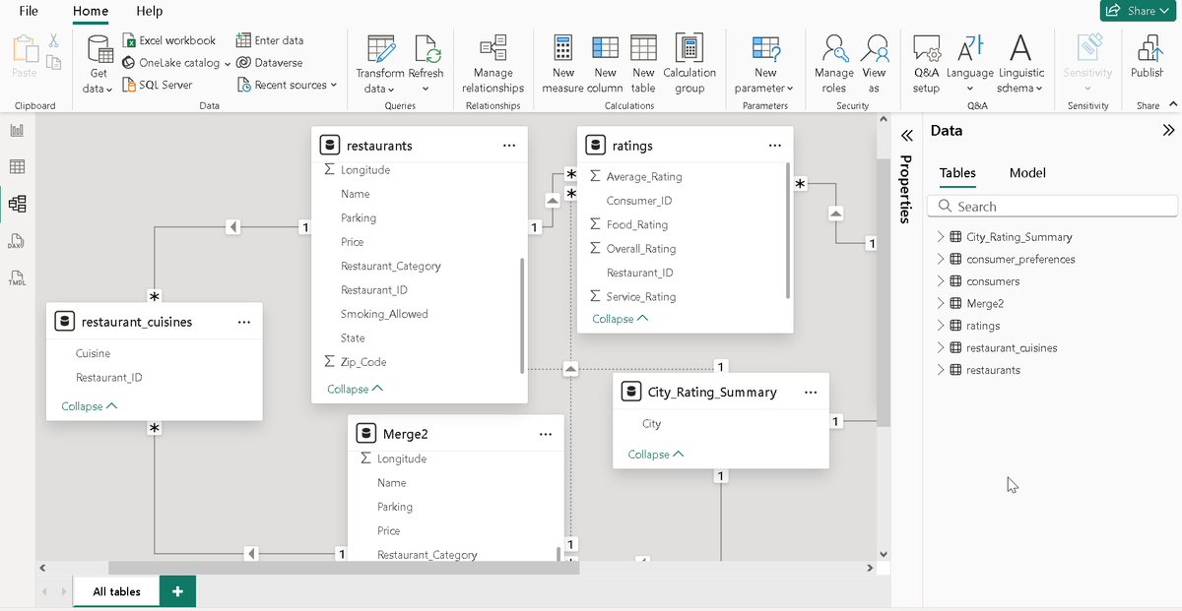Open more options on ratings table card
The height and width of the screenshot is (611, 1182).
[x=774, y=146]
